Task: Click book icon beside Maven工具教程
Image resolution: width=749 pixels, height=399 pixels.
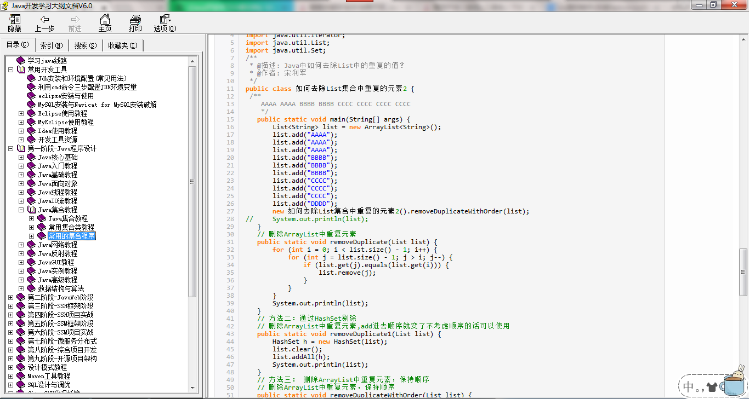Action: (x=21, y=376)
